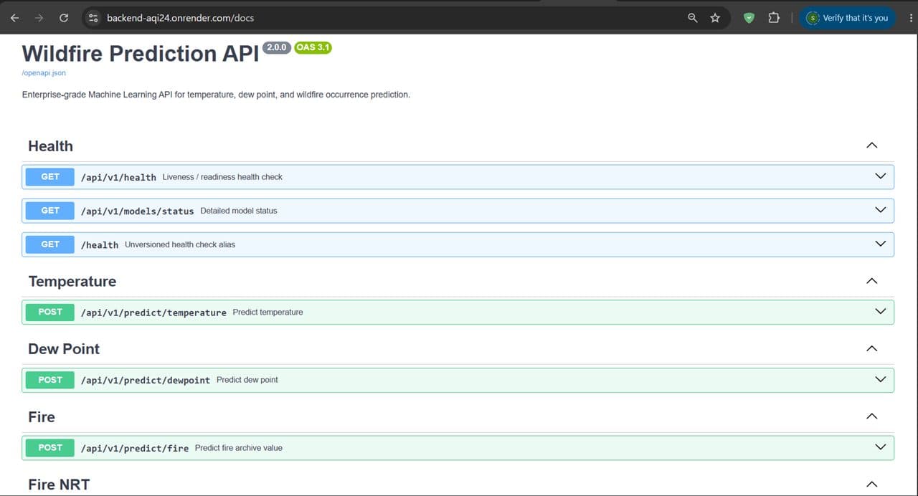Open the Extensions puzzle icon
The height and width of the screenshot is (496, 918).
774,18
